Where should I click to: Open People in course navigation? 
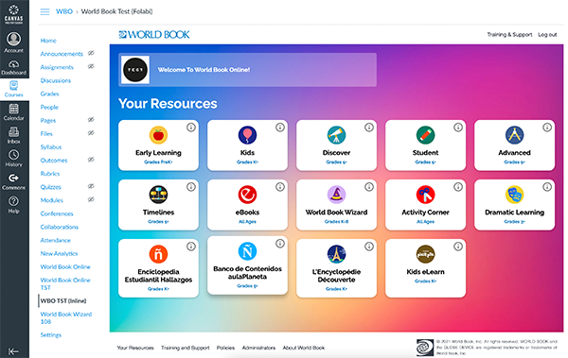[49, 108]
